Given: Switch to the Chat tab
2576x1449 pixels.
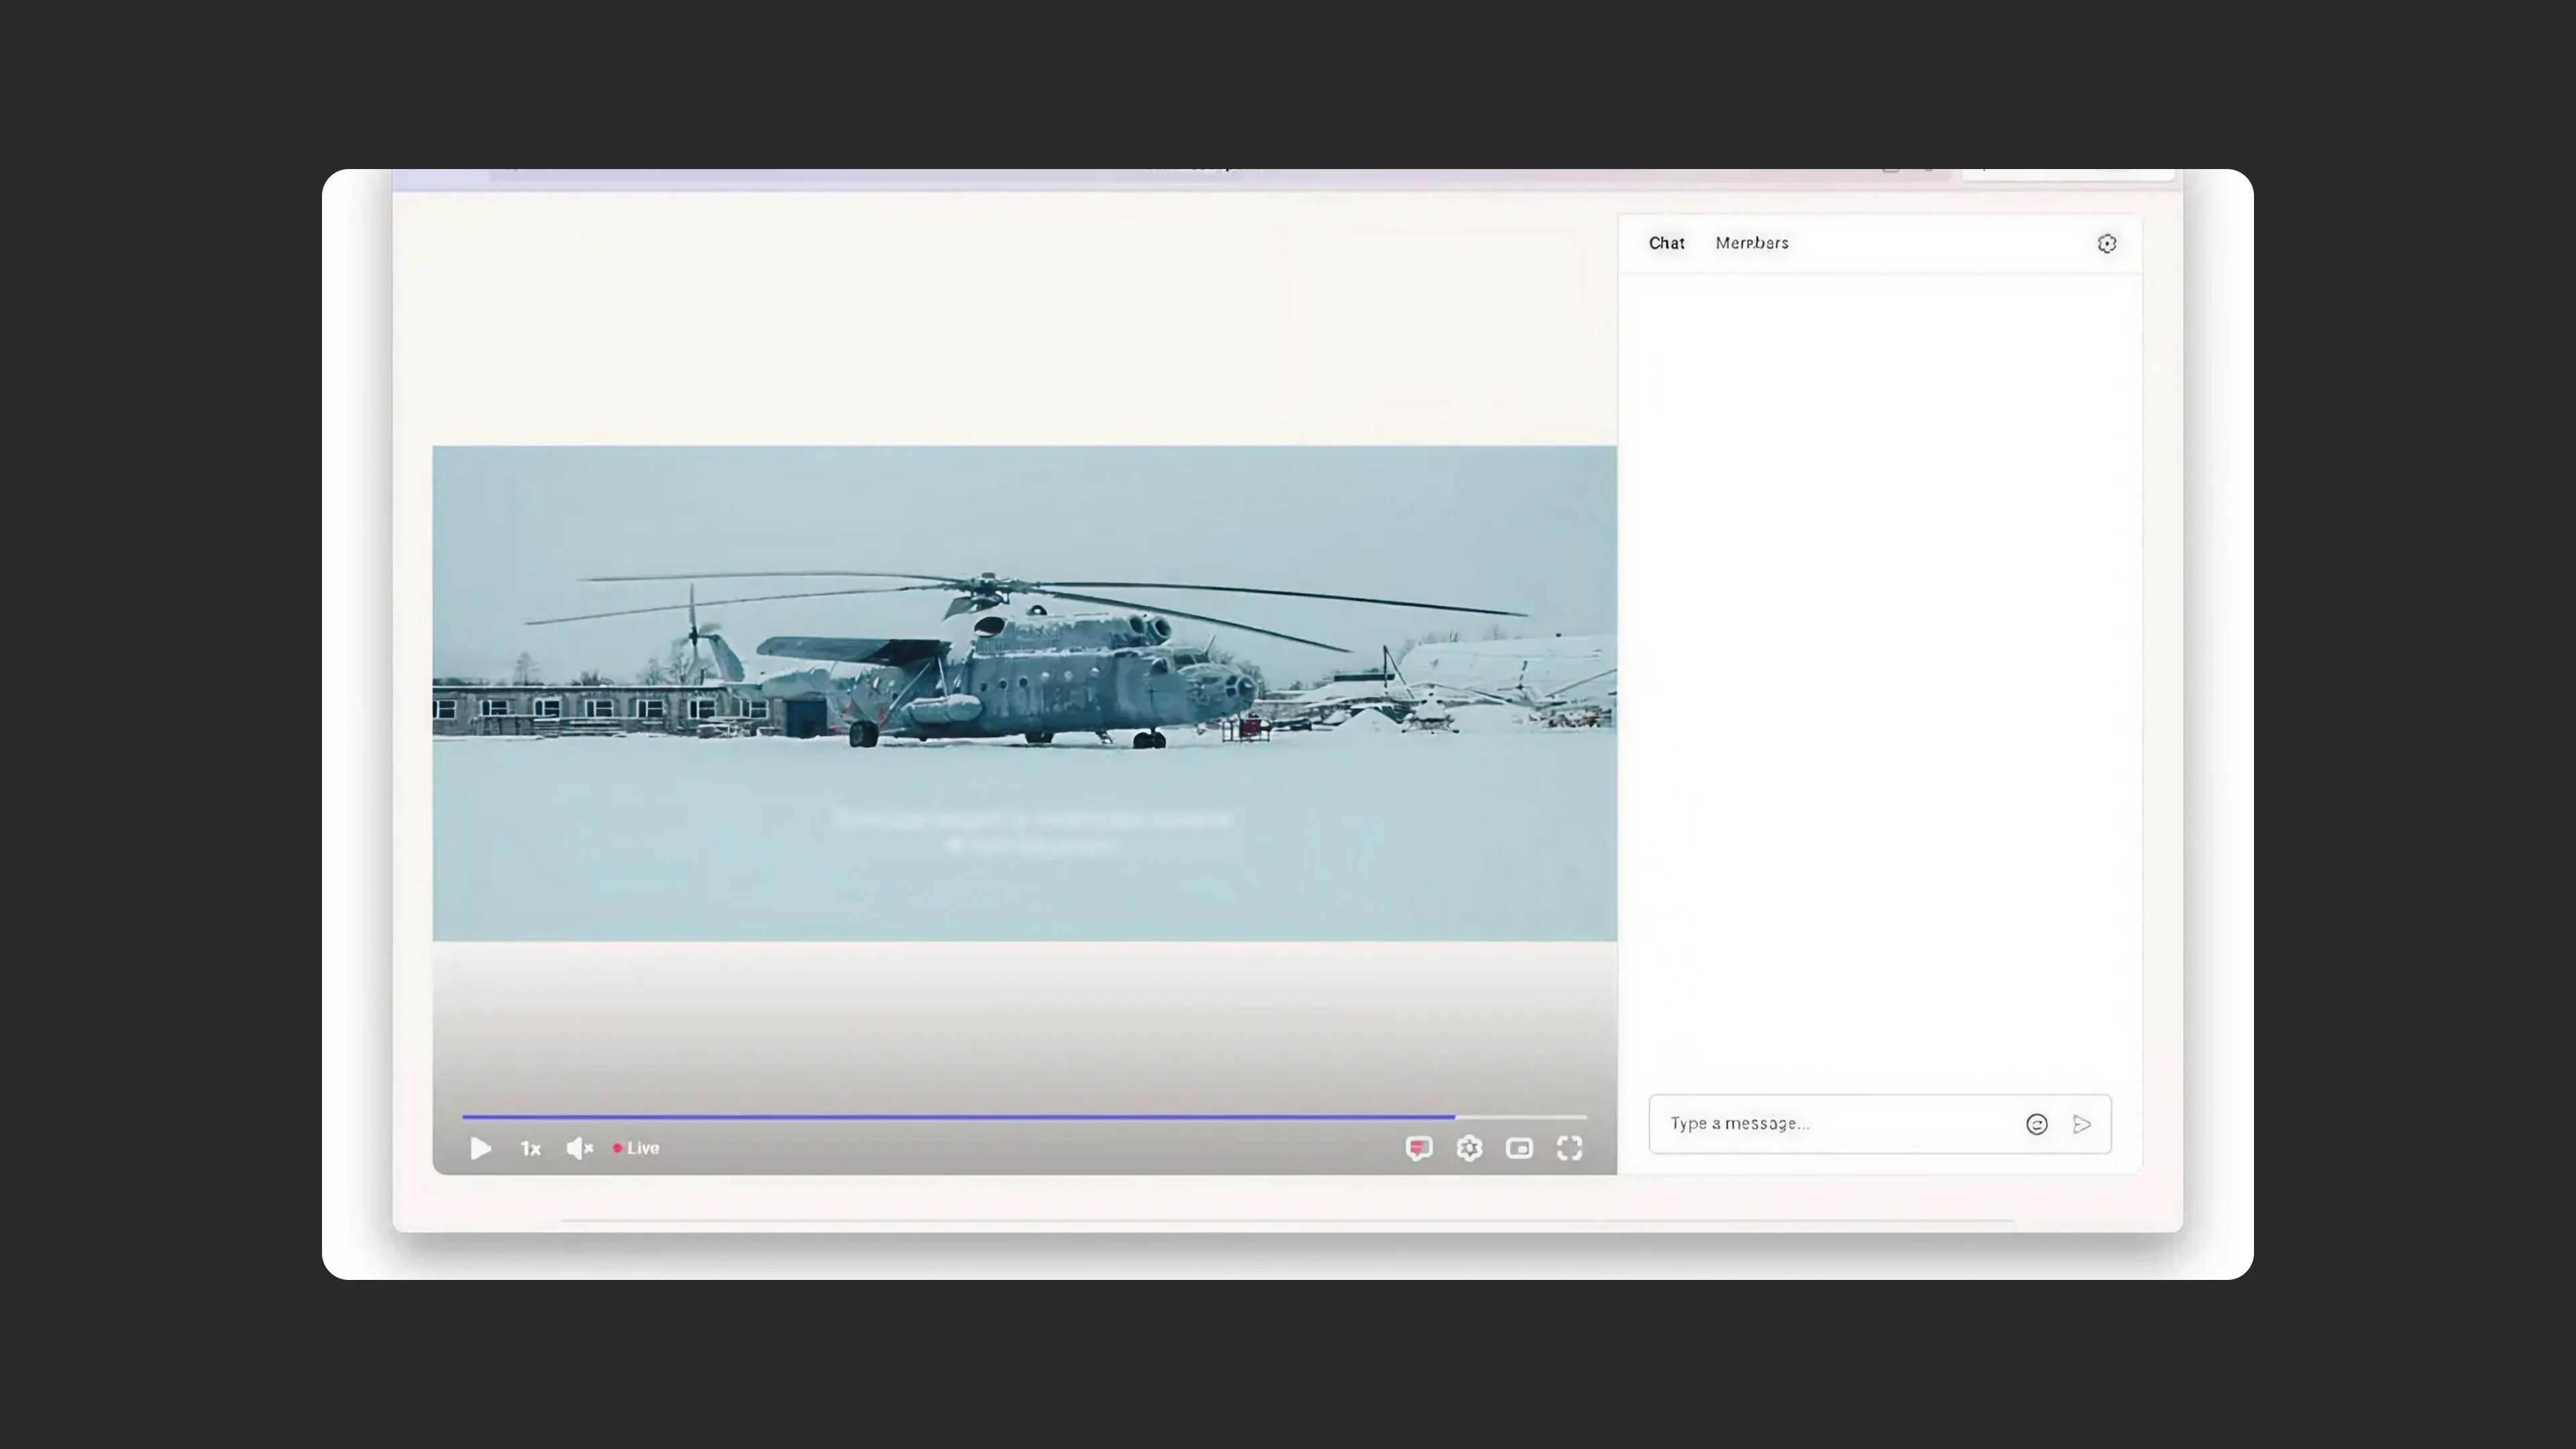Looking at the screenshot, I should click(x=1666, y=243).
